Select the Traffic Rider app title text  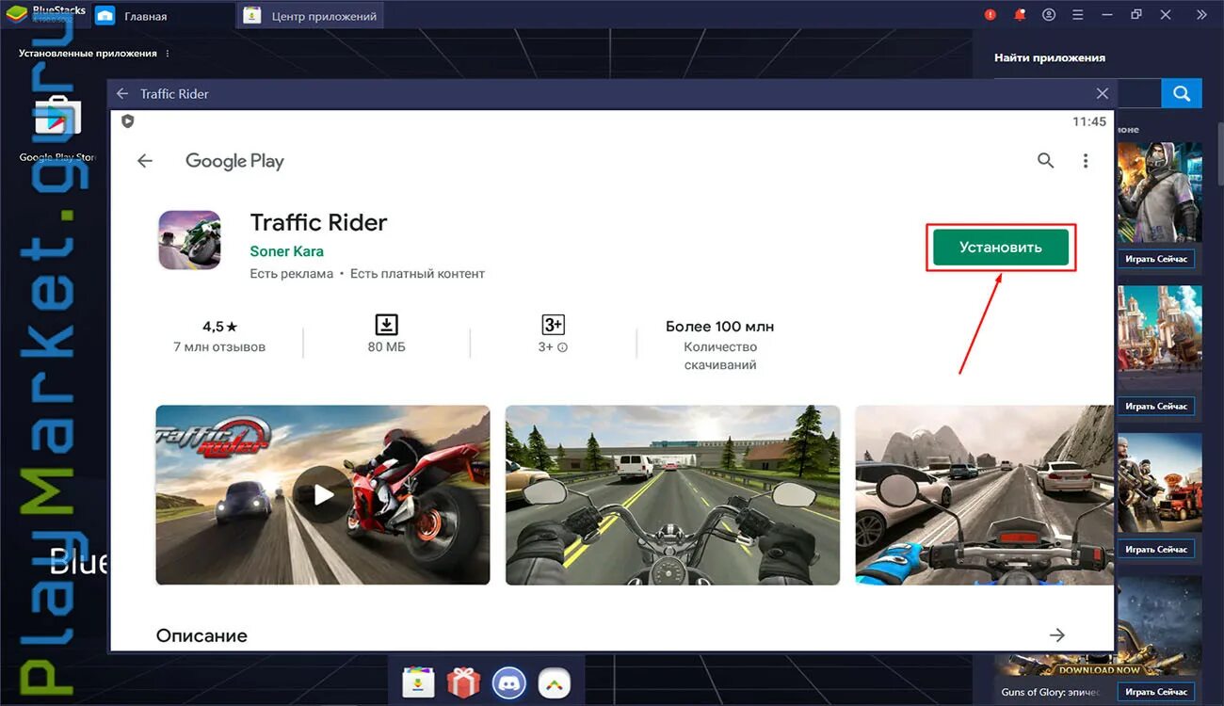(318, 223)
